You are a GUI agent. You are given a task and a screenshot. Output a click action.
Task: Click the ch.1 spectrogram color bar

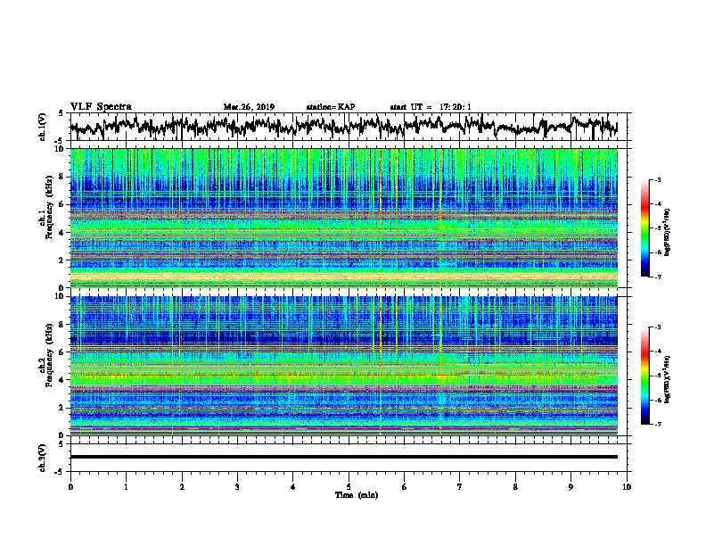[x=644, y=228]
